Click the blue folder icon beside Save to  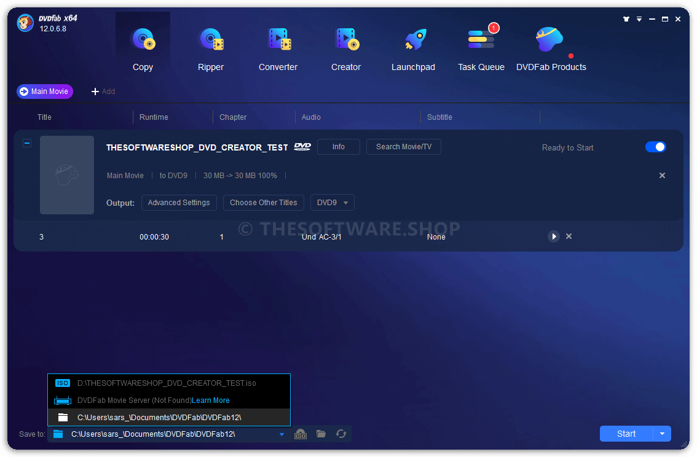pos(58,434)
